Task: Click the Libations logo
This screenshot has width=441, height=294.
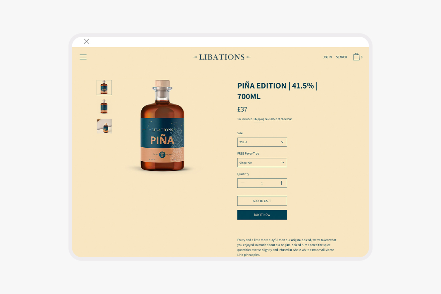Action: pos(222,57)
